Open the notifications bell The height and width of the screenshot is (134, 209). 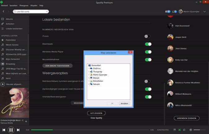(166, 11)
